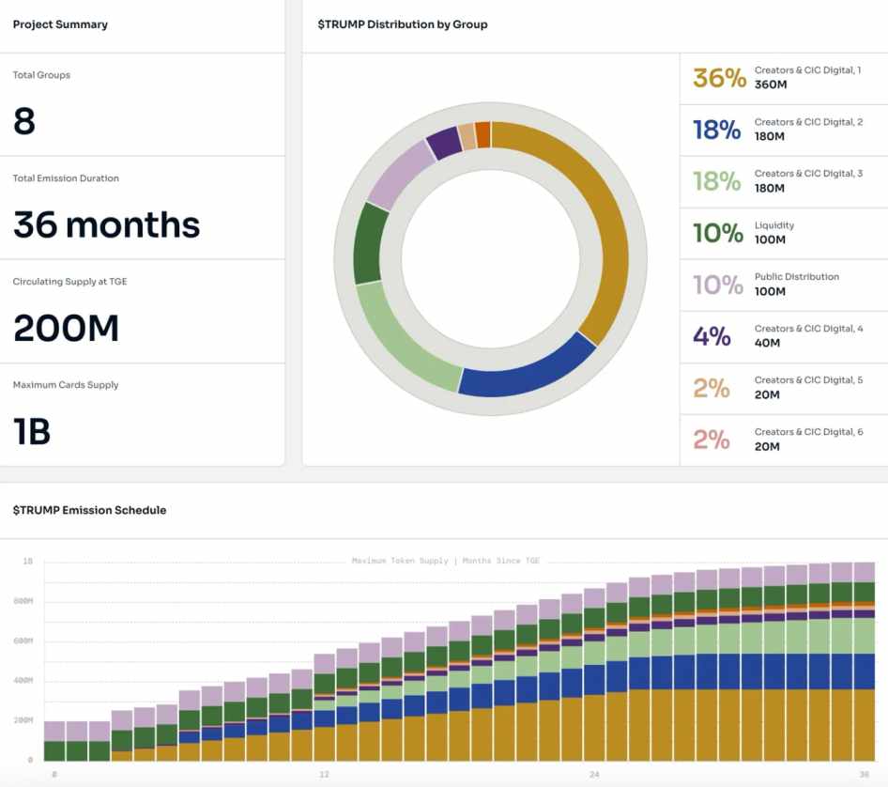This screenshot has height=787, width=888.
Task: Click the 24 month x-axis label
Action: click(x=593, y=774)
